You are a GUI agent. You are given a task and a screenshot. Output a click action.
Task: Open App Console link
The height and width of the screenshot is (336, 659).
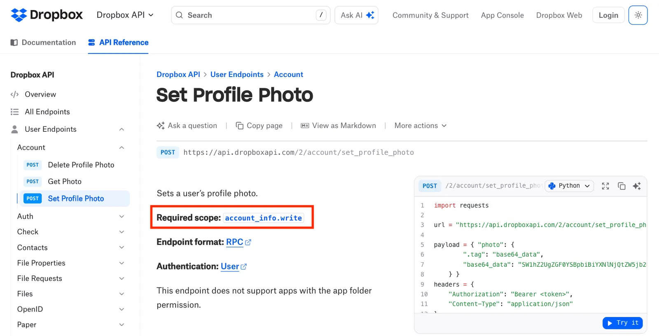pos(502,15)
